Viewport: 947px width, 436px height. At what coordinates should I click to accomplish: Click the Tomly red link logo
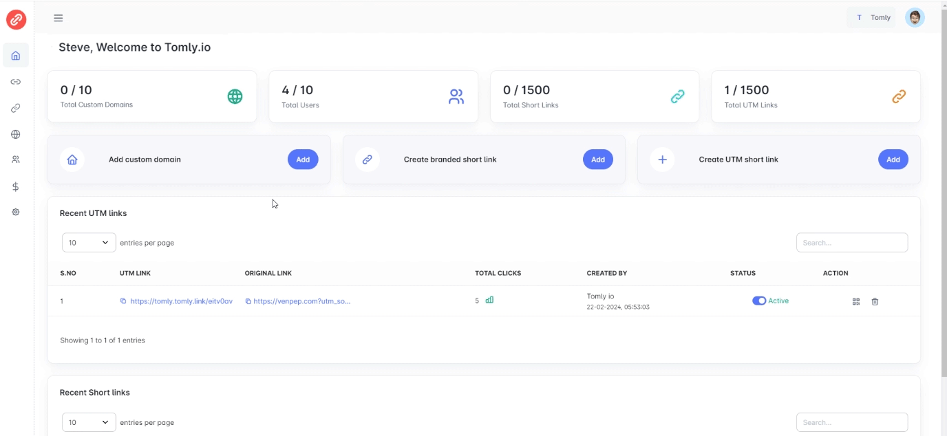pyautogui.click(x=16, y=19)
